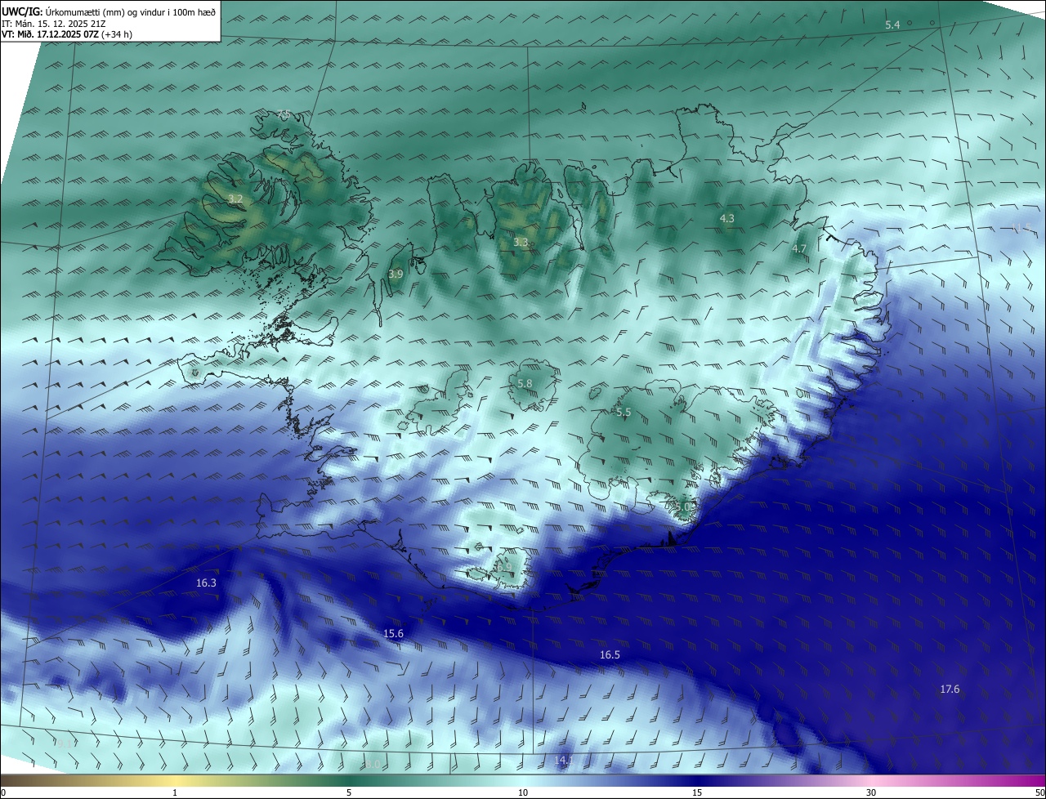Click the 14.1 value label near the color scale
The image size is (1046, 799).
(565, 761)
